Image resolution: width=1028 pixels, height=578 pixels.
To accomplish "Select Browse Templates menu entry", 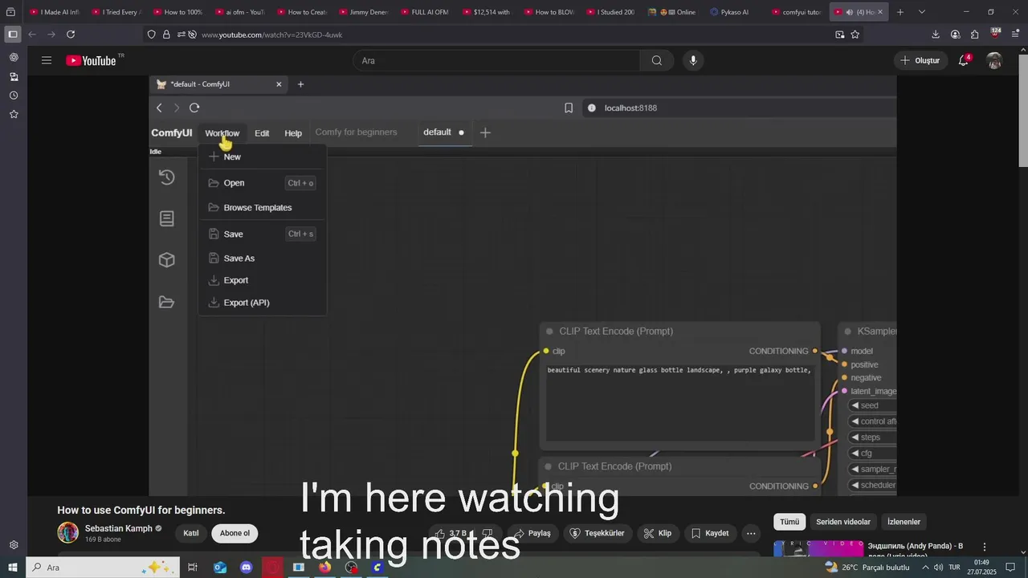I will 262,207.
